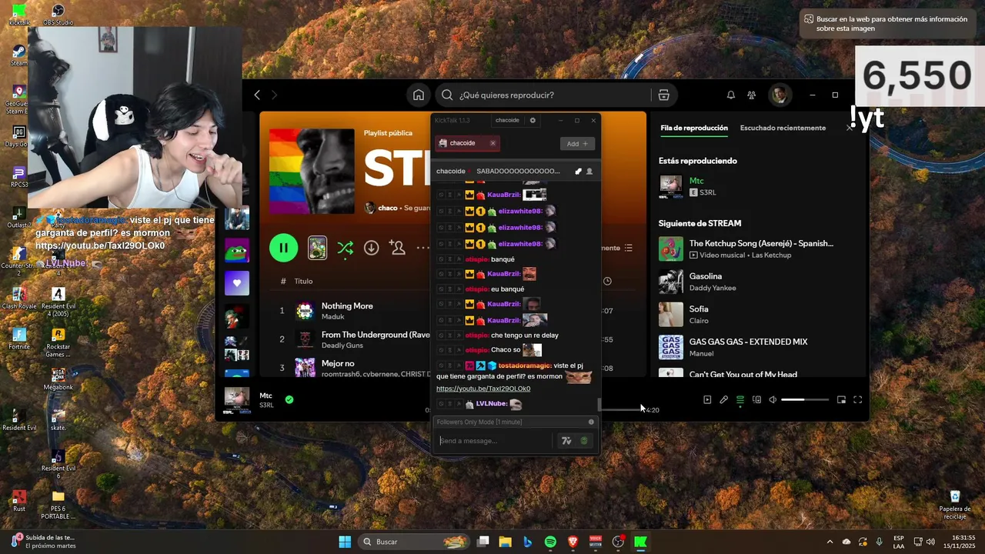The height and width of the screenshot is (554, 985).
Task: Open Gasolina album thumbnail in queue
Action: 671,282
